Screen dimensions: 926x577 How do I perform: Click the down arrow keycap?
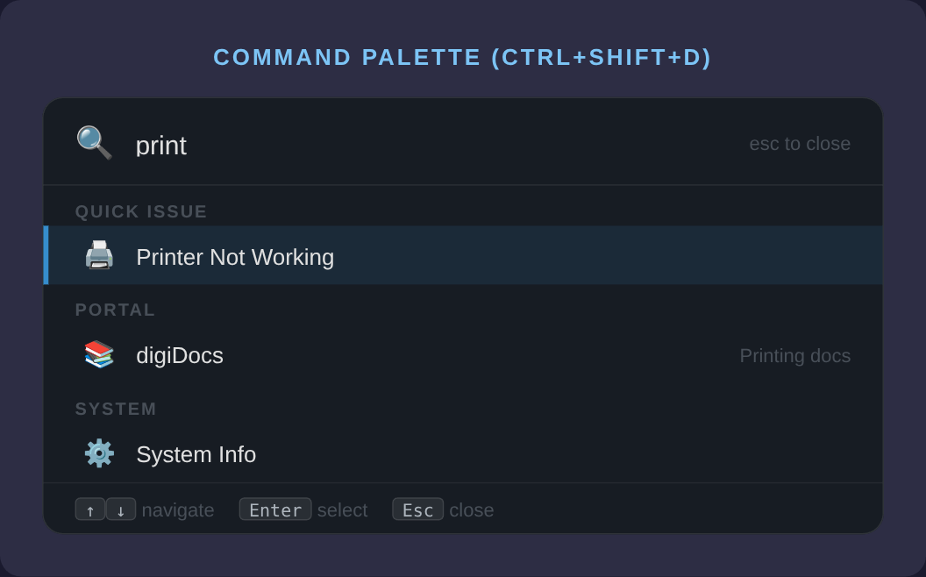point(120,509)
